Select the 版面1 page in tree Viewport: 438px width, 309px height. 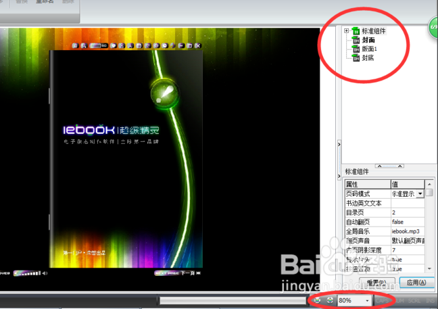pos(369,49)
